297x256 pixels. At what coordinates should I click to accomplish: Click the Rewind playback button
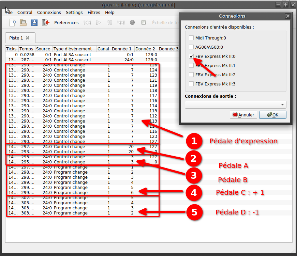click(87, 23)
